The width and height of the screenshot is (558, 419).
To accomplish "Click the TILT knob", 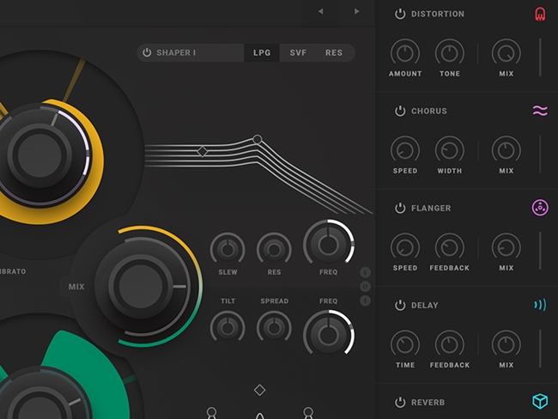I will point(227,328).
